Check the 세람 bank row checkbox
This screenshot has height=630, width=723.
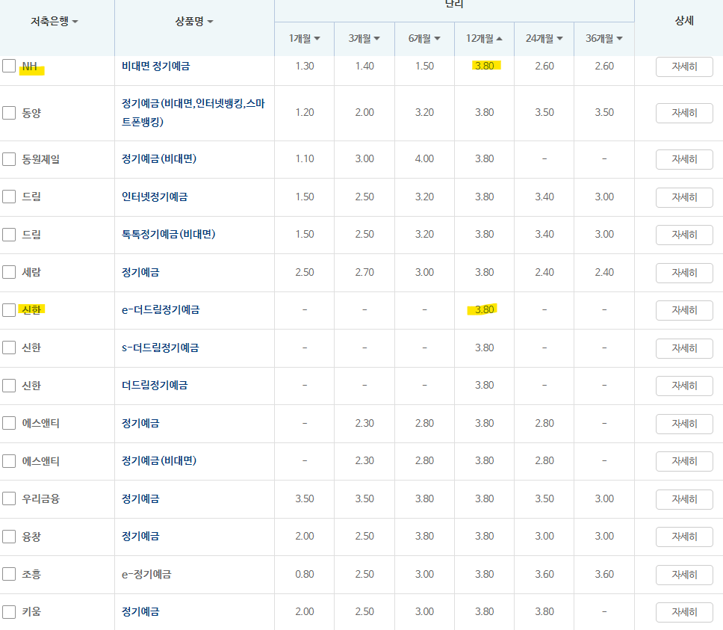(9, 272)
